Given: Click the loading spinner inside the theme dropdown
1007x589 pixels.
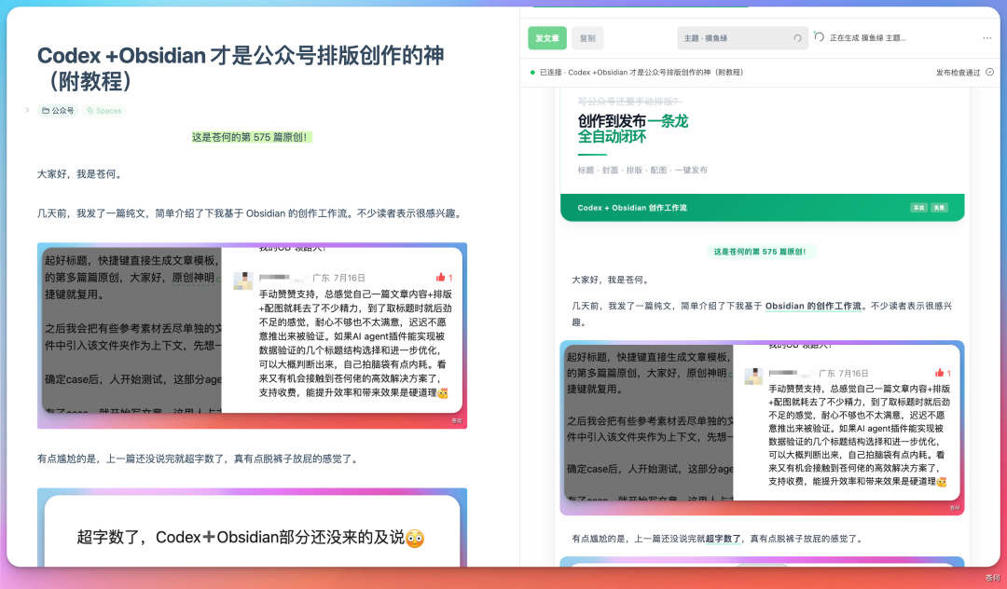Looking at the screenshot, I should pos(797,38).
